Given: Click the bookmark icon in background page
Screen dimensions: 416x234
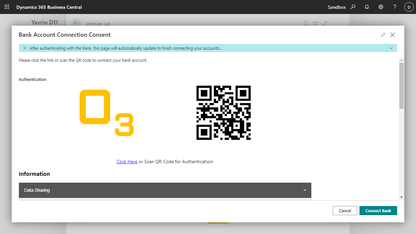Looking at the screenshot, I should [x=306, y=23].
